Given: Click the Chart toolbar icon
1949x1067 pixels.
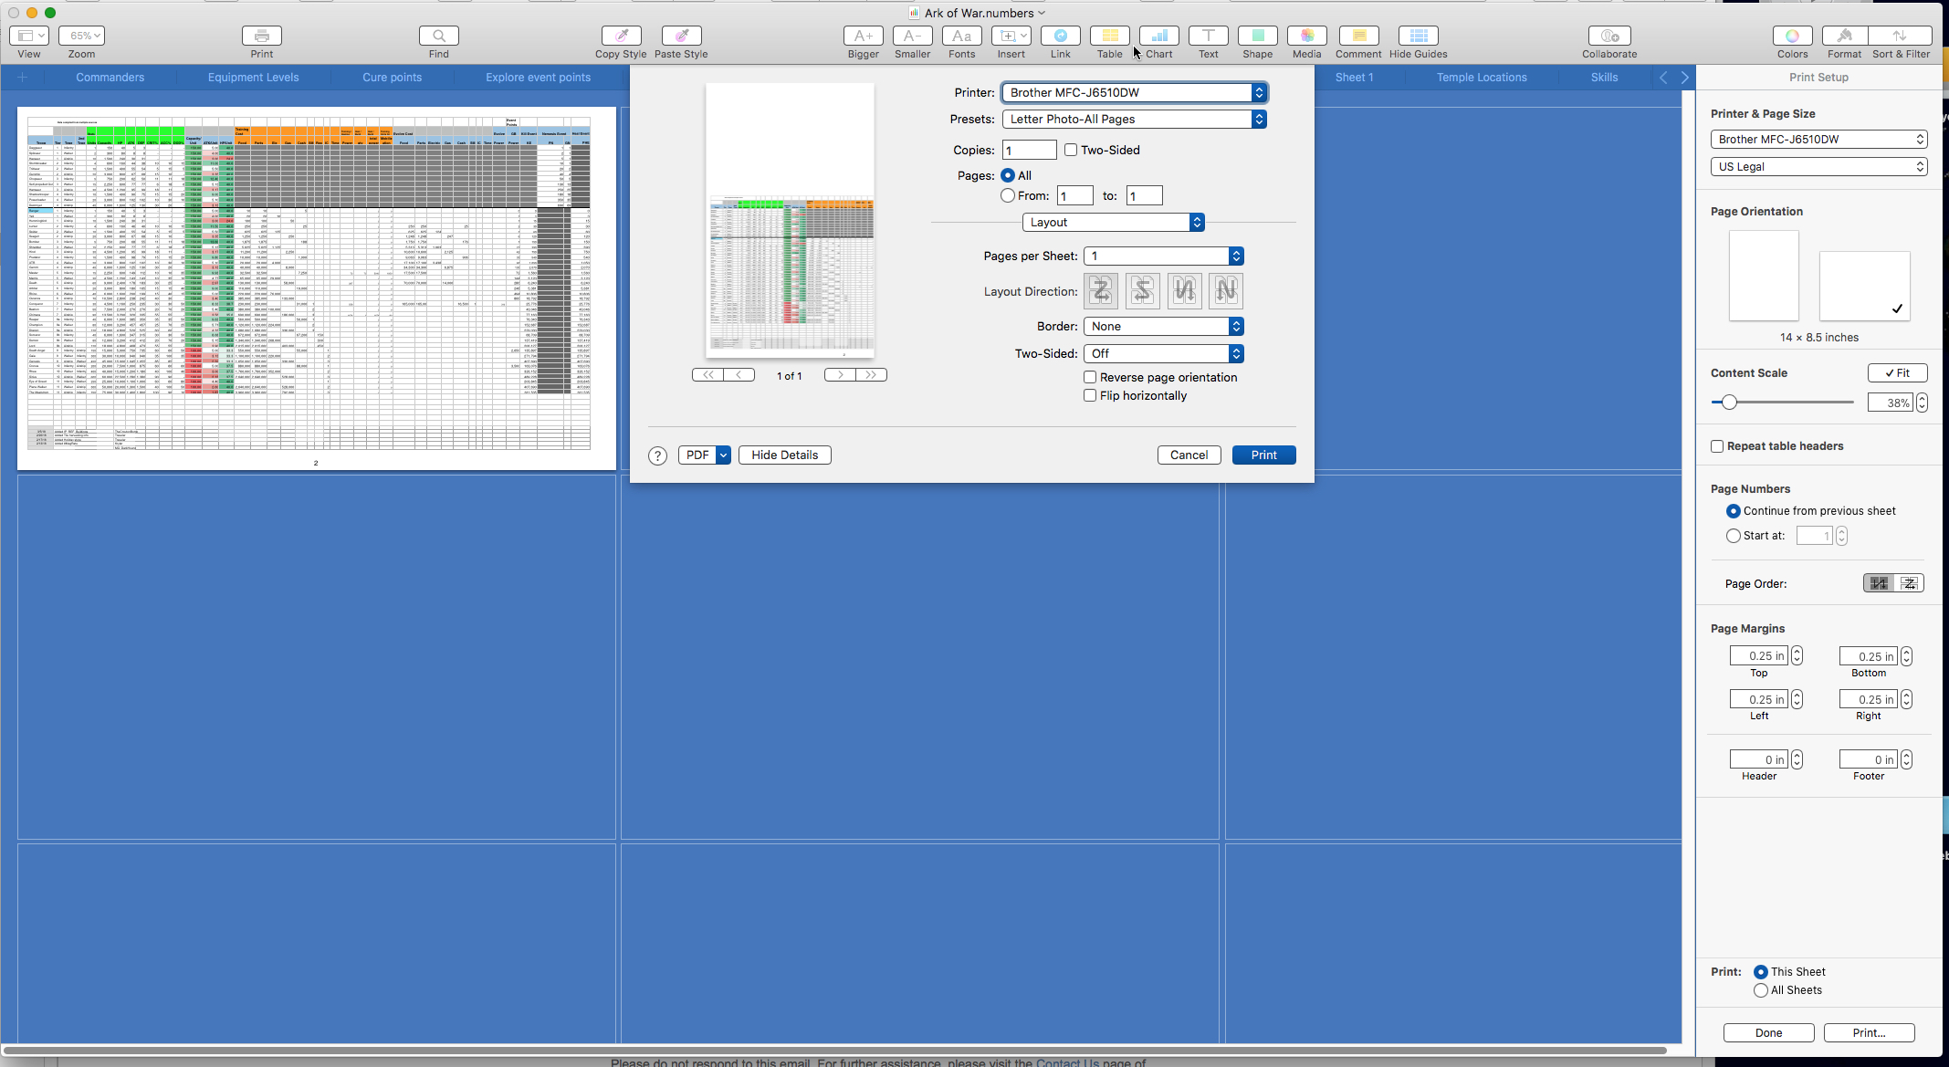Looking at the screenshot, I should click(1158, 37).
